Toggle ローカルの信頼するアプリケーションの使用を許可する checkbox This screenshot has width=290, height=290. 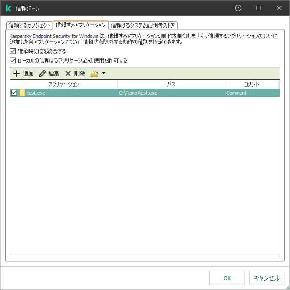pos(12,61)
